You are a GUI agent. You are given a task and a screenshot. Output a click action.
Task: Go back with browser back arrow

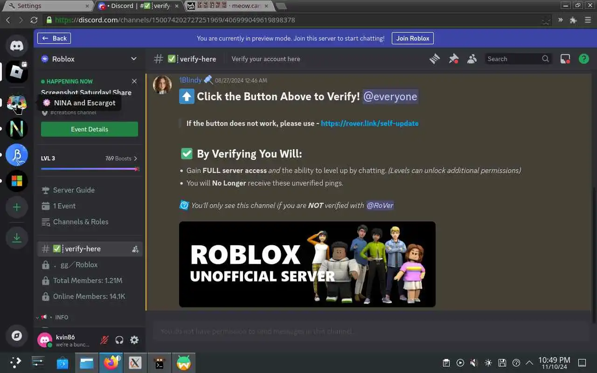(8, 20)
